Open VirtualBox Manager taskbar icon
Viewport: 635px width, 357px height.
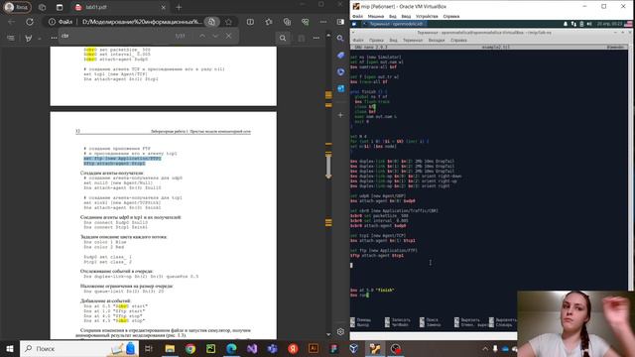click(354, 348)
